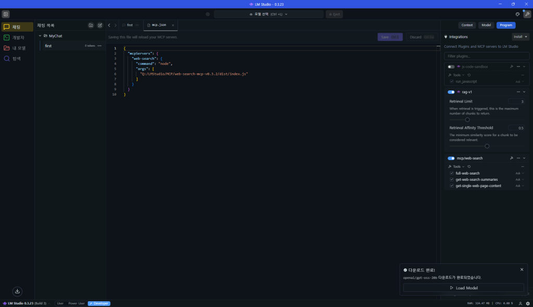Select the Developer mode button
533x307 pixels.
pos(99,303)
